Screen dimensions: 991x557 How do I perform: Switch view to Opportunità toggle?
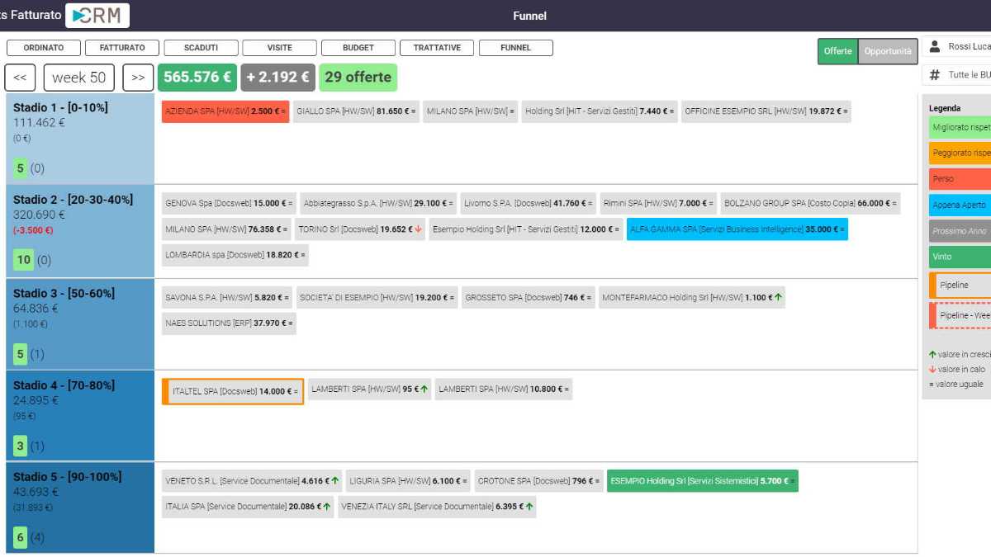tap(888, 51)
